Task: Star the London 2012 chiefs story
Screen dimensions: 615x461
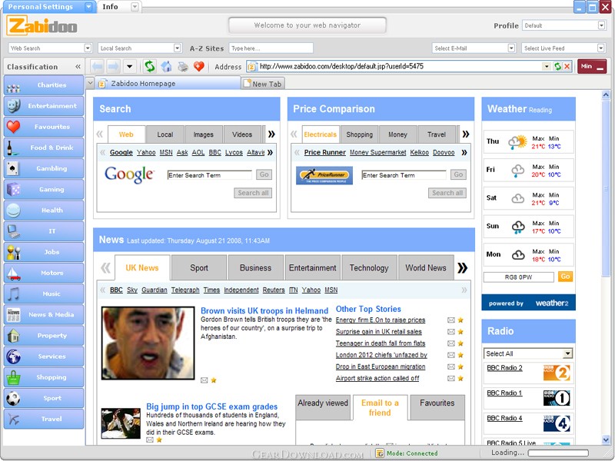Action: tap(460, 355)
